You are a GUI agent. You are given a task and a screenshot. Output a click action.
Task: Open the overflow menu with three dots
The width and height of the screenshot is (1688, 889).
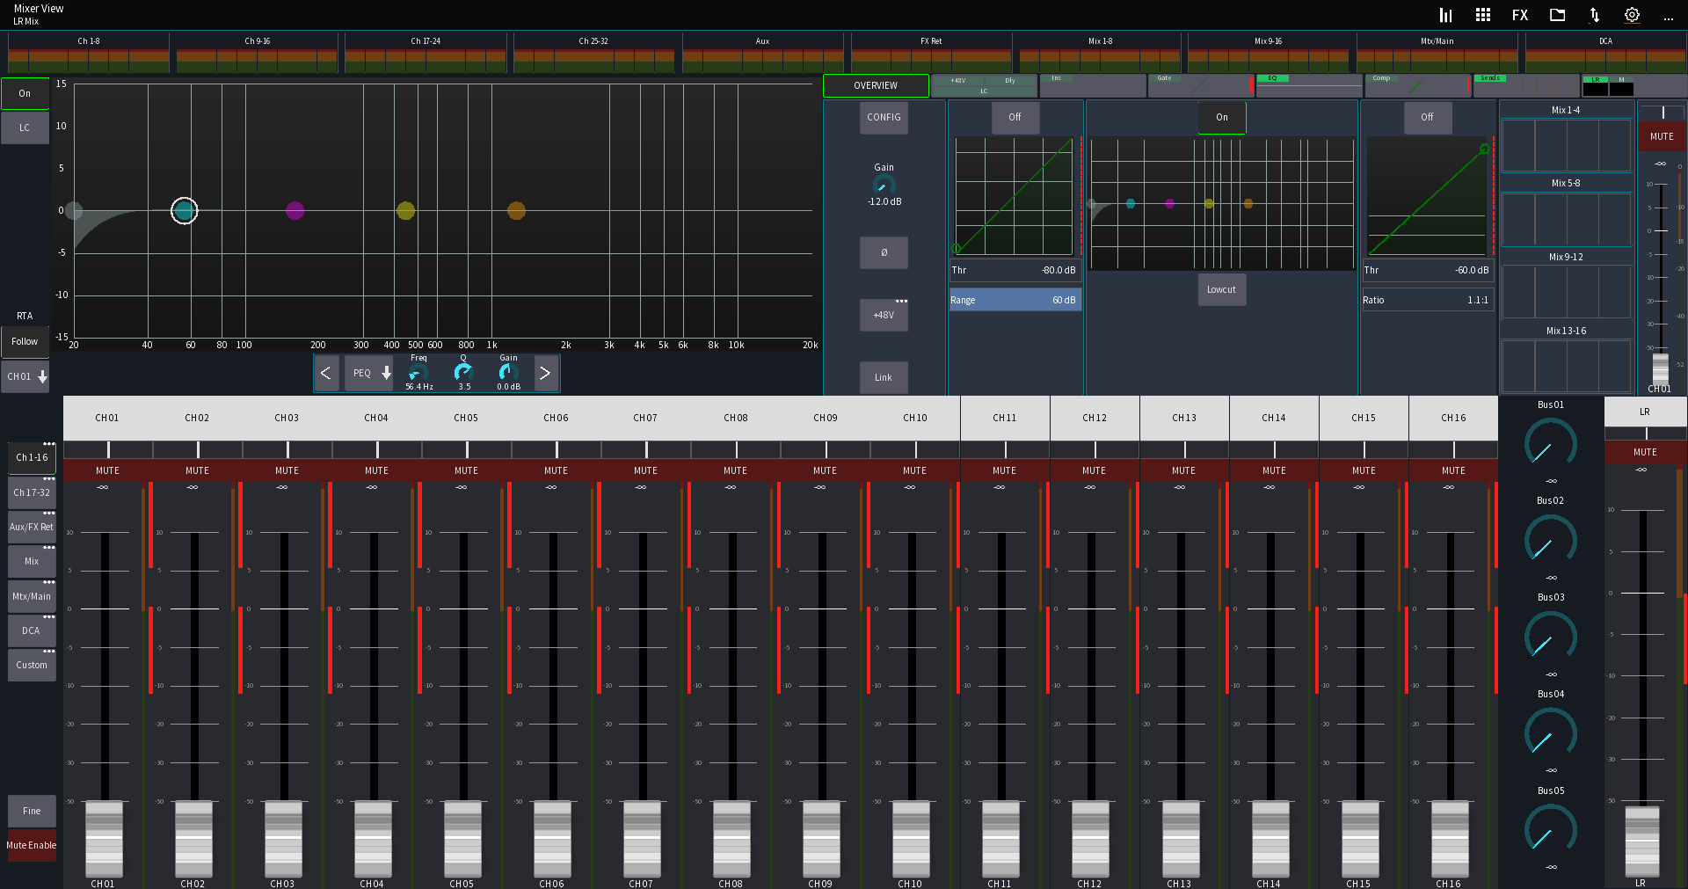click(1669, 15)
